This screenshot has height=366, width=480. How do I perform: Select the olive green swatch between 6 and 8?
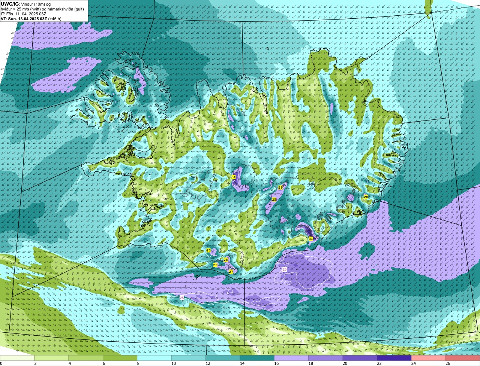[x=120, y=358]
